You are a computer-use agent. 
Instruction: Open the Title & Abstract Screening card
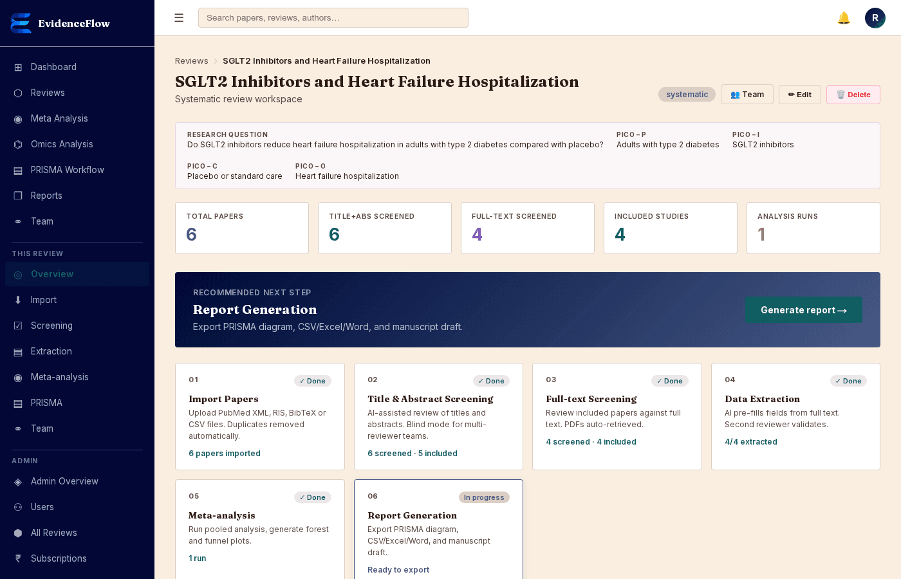(438, 417)
